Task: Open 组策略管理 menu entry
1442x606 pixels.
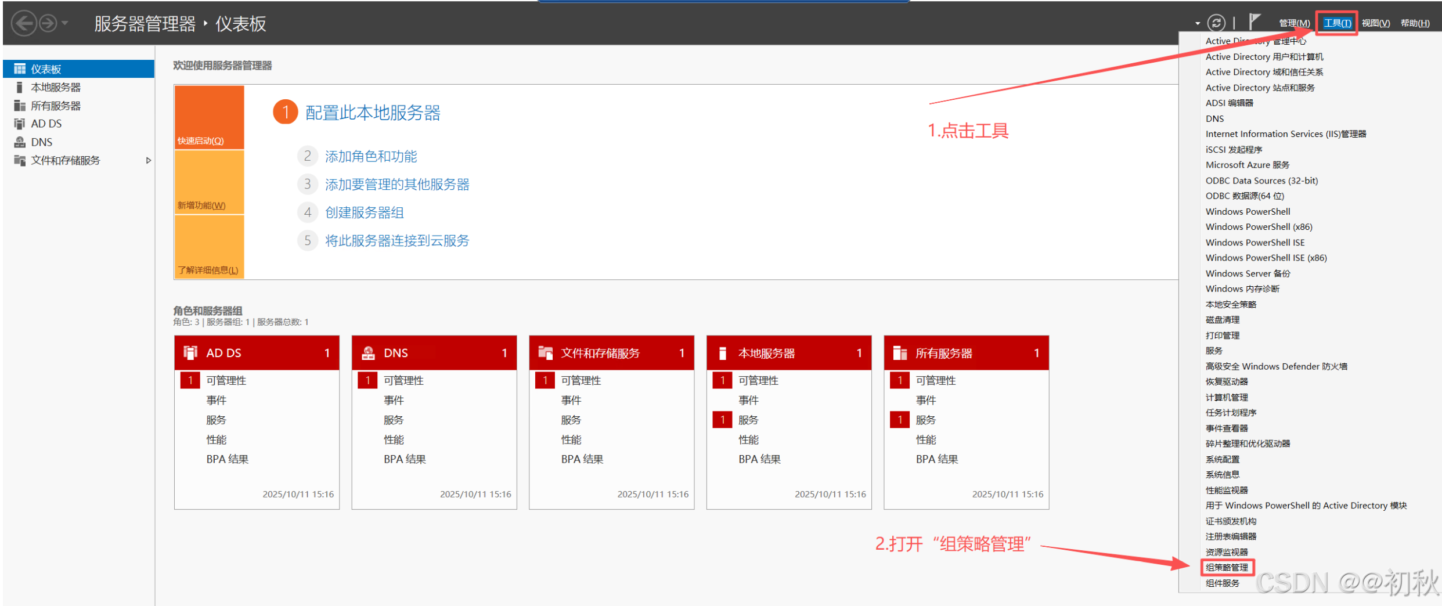Action: click(x=1227, y=568)
